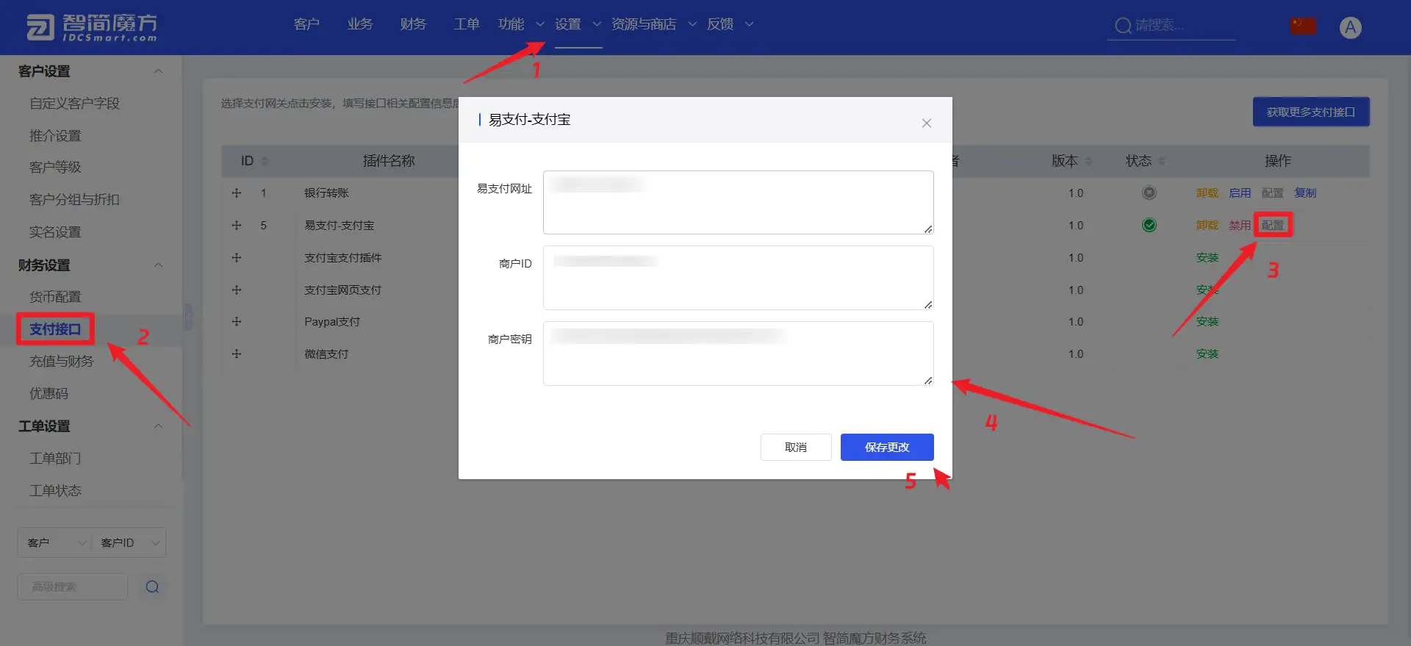Click drag handle for 易支付-支付宝 row
This screenshot has height=646, width=1411.
click(237, 225)
